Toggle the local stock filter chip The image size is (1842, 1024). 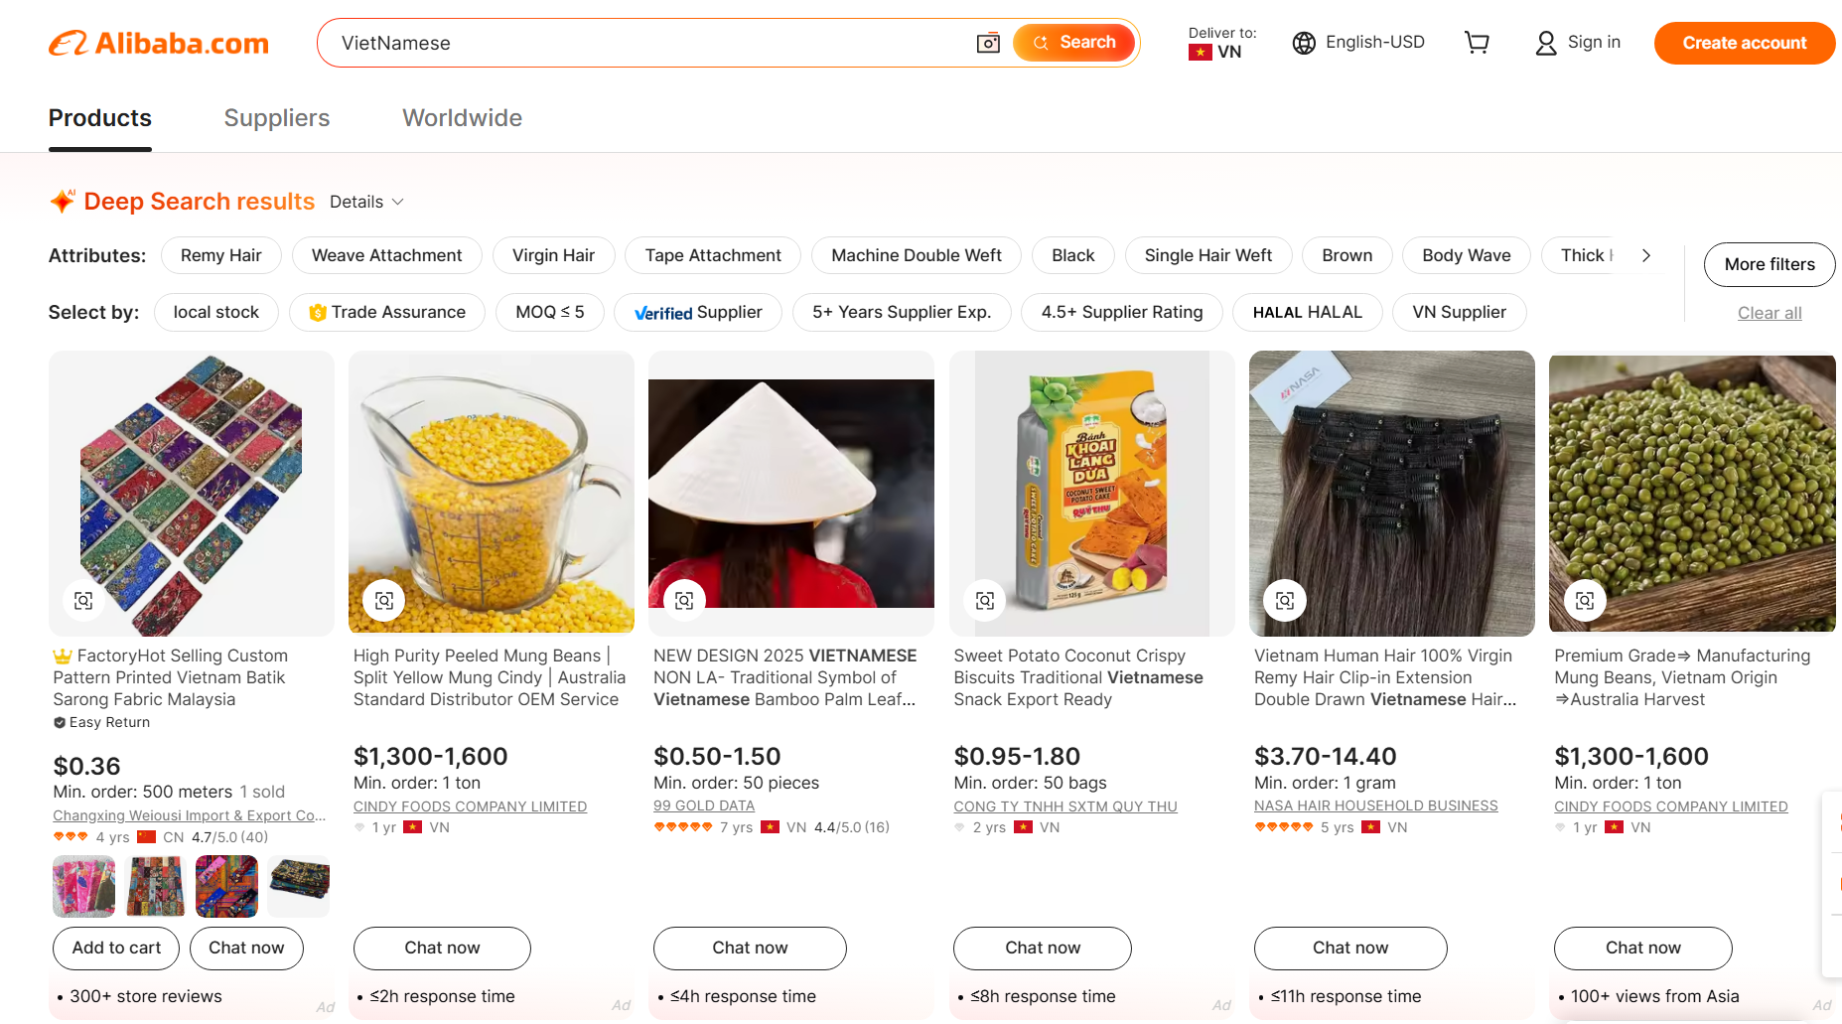coord(215,312)
